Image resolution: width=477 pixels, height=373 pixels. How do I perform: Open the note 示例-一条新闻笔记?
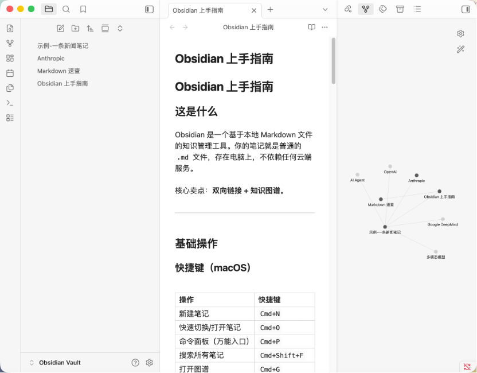point(62,46)
